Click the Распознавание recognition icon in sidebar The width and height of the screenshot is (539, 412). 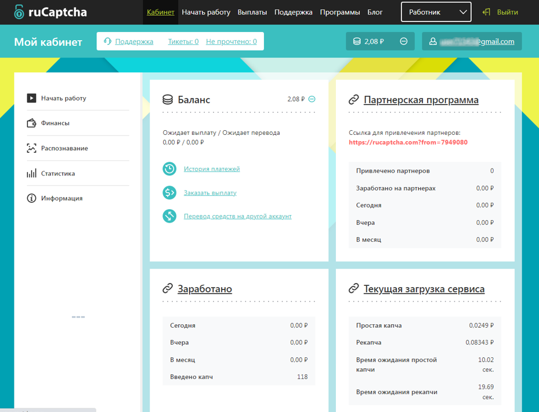(x=31, y=148)
